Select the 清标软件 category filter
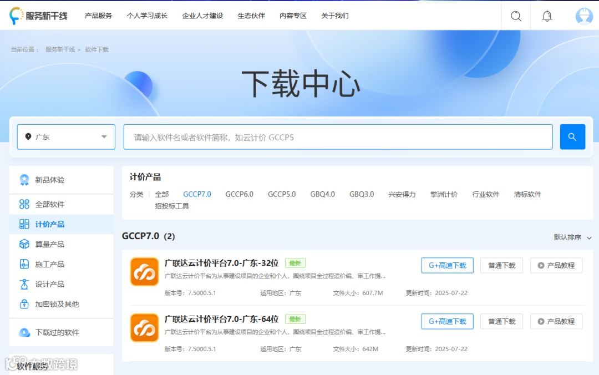599x375 pixels. 527,194
